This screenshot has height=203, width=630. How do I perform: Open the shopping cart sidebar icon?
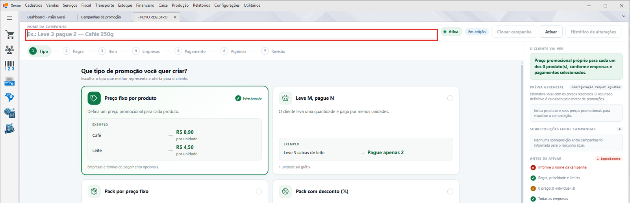point(10,35)
